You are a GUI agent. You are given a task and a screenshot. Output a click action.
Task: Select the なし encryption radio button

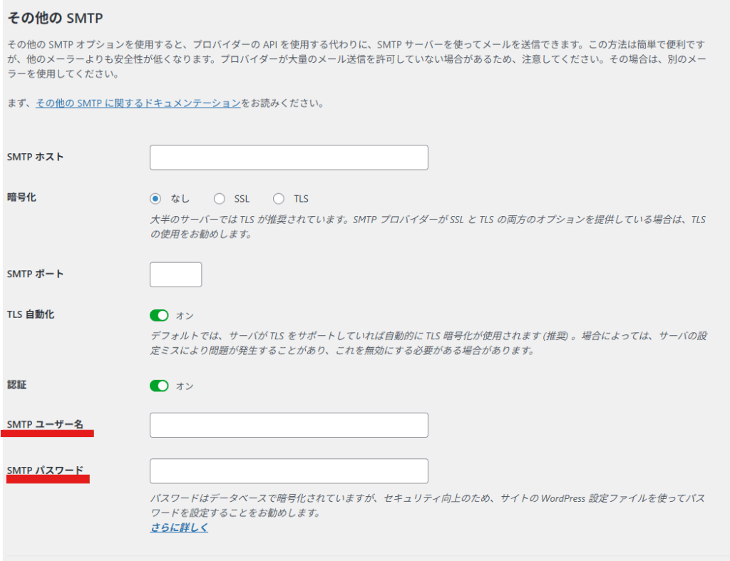tap(156, 199)
